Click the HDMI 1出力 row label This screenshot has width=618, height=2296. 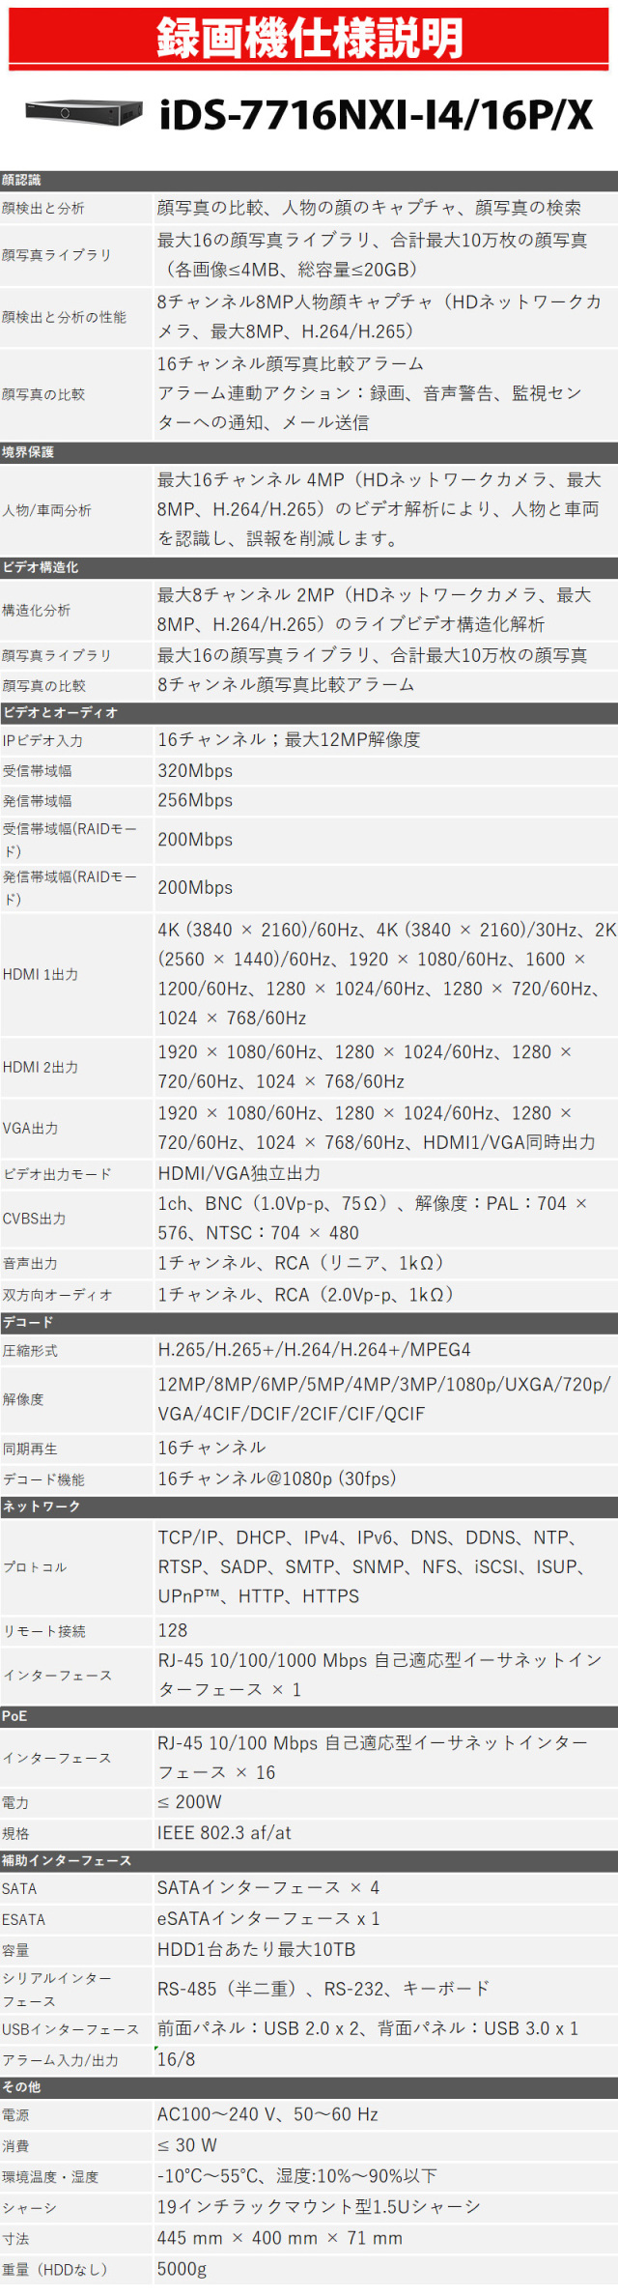[41, 975]
